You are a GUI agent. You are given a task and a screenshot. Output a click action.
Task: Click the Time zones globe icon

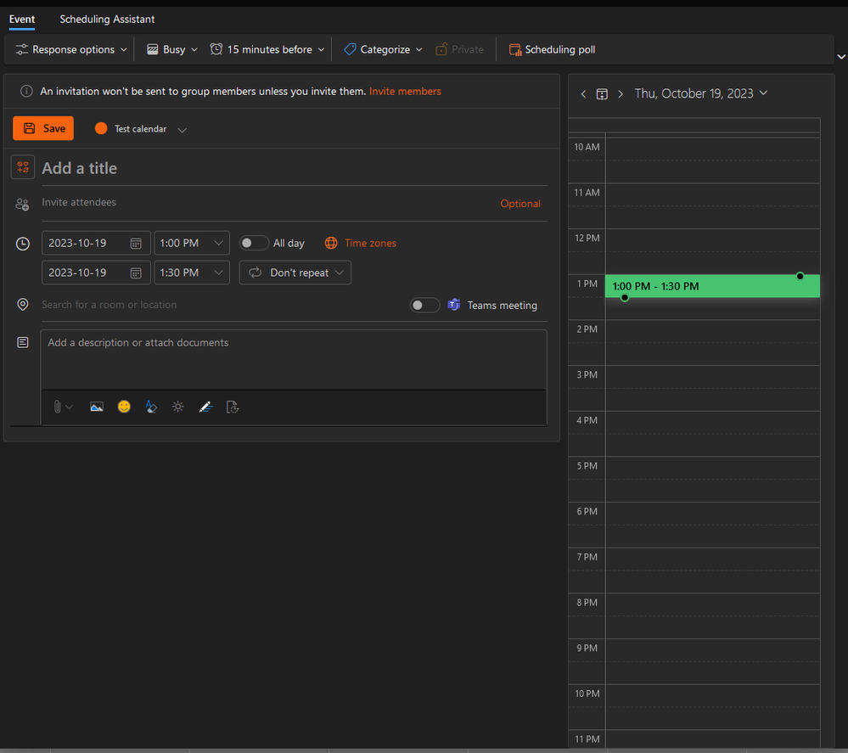[x=331, y=243]
